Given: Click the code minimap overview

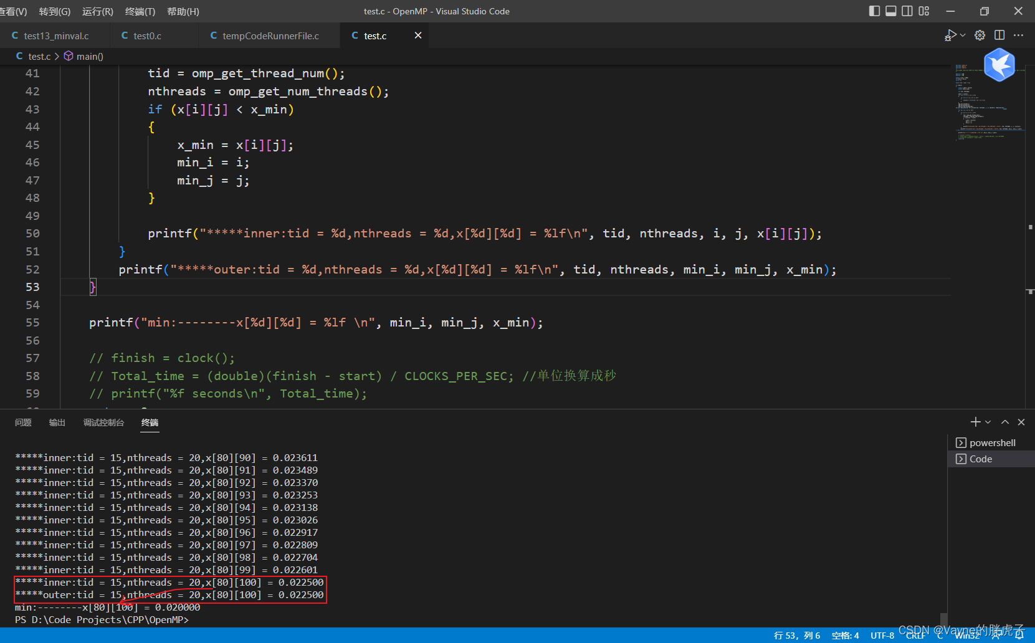Looking at the screenshot, I should coord(989,103).
